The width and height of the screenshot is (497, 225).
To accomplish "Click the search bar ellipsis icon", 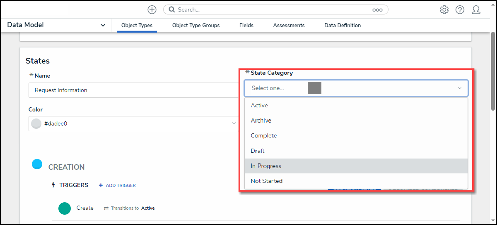I will click(x=377, y=10).
